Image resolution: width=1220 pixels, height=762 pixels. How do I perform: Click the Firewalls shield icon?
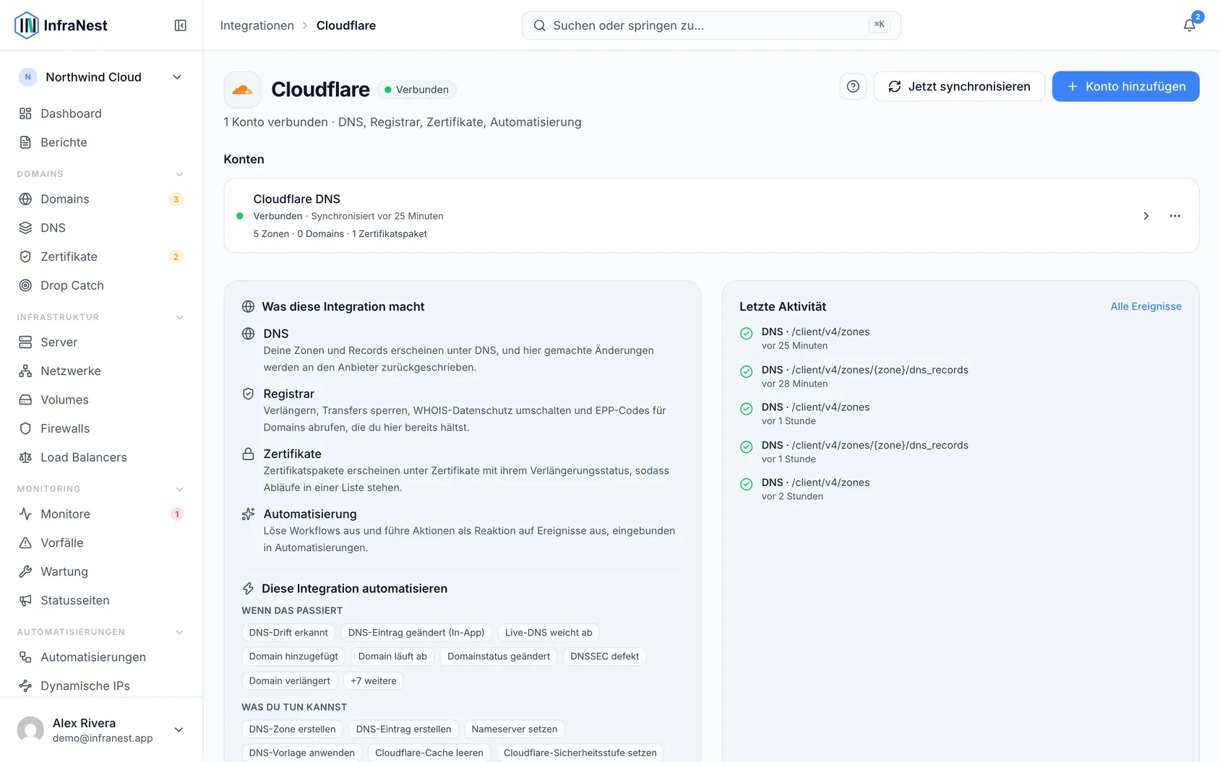click(x=25, y=429)
